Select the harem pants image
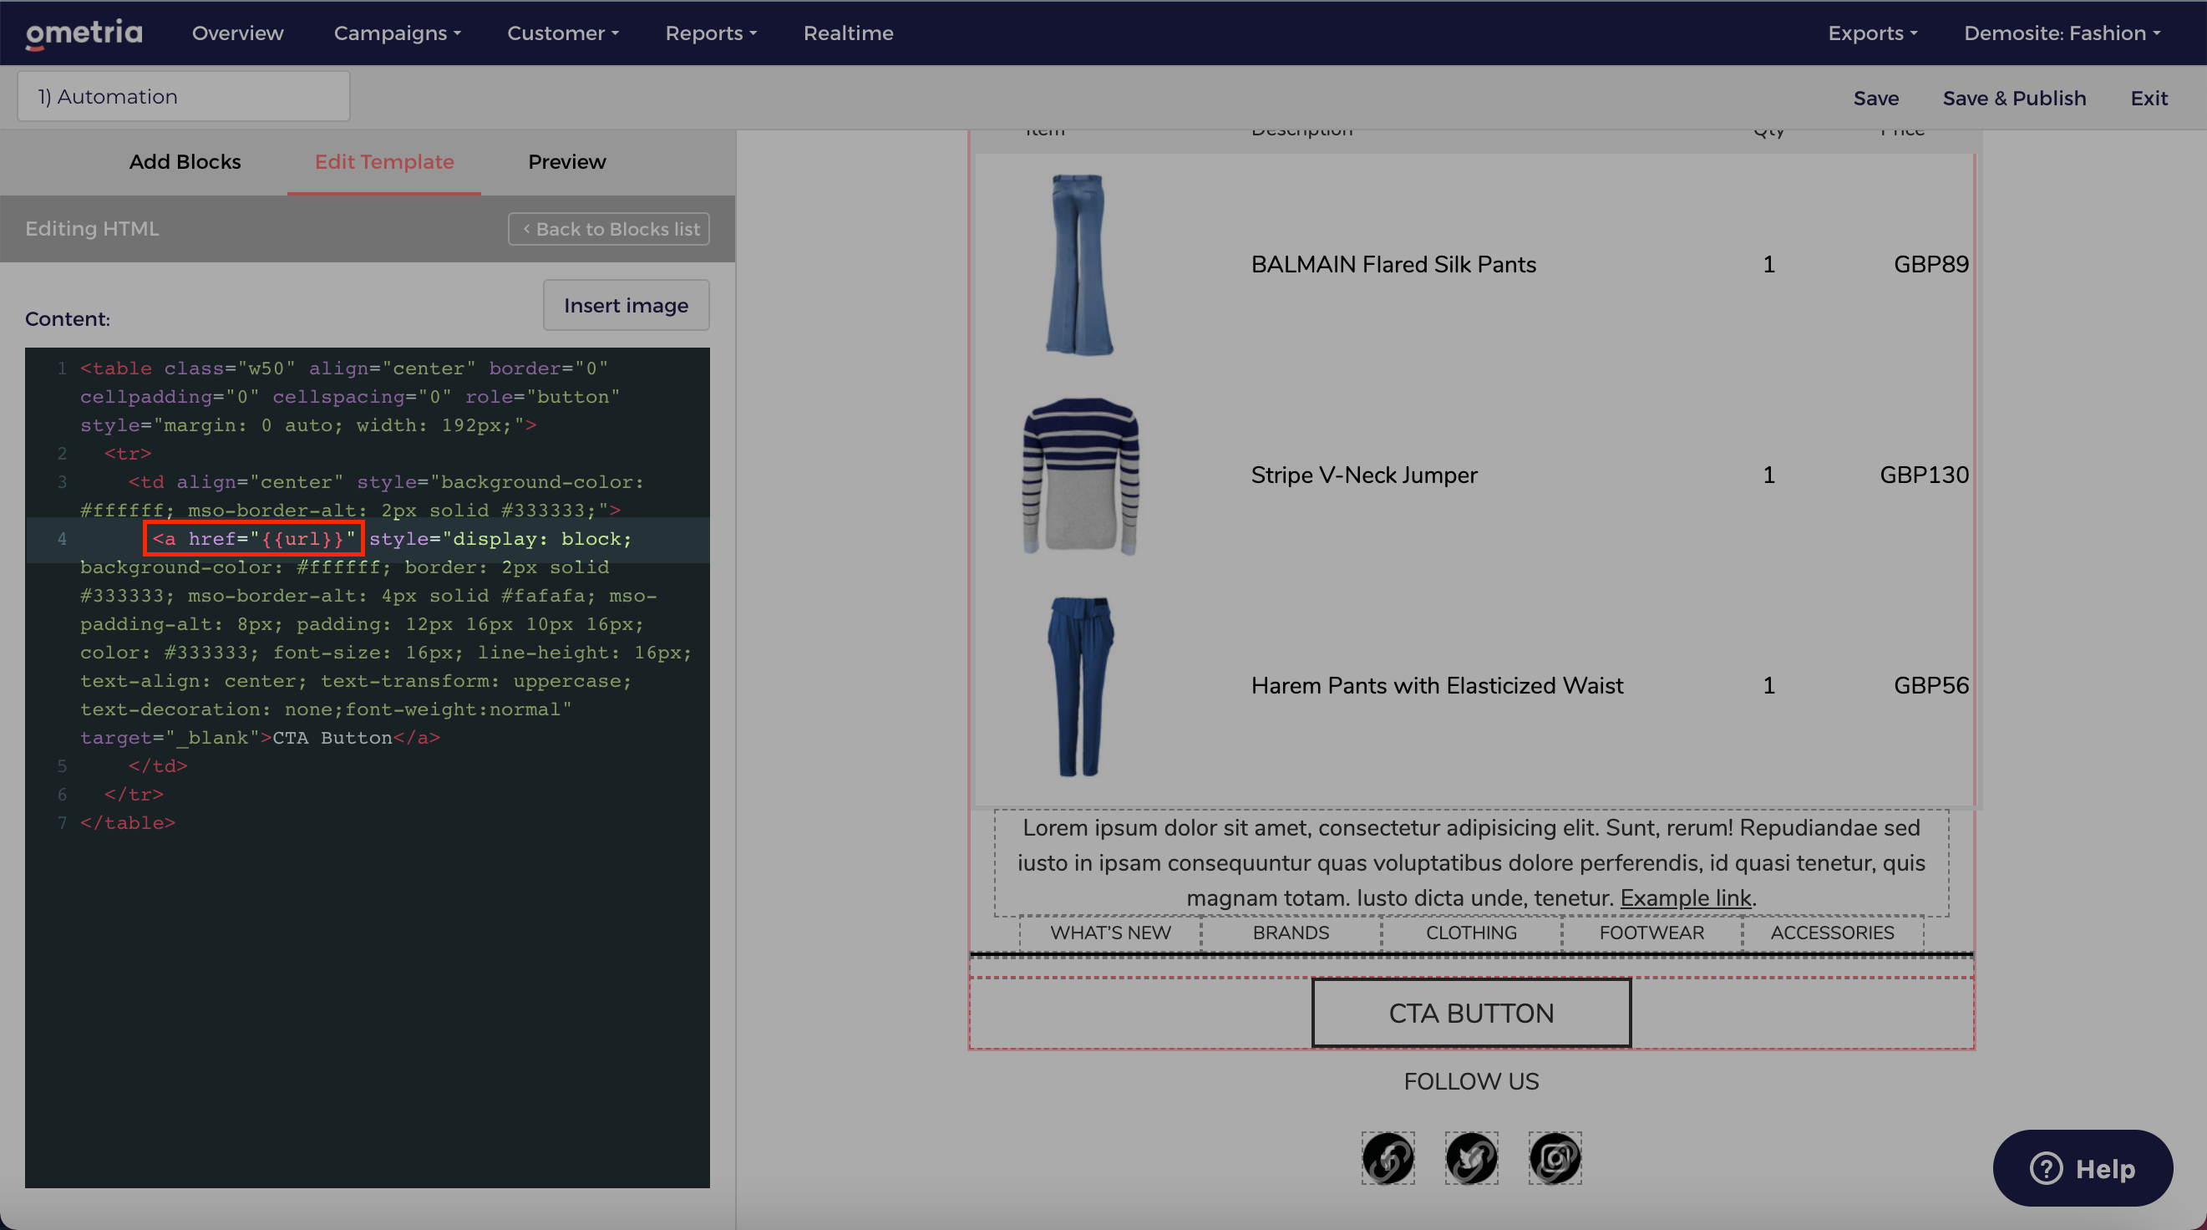 (1079, 687)
